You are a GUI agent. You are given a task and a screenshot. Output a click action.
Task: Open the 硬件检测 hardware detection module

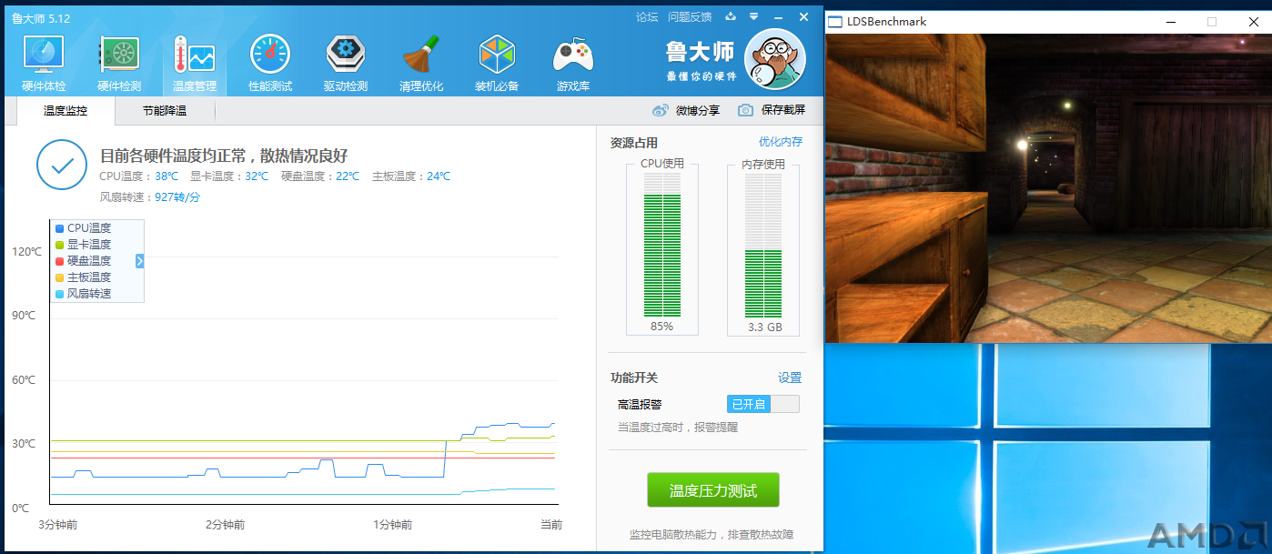[x=119, y=65]
